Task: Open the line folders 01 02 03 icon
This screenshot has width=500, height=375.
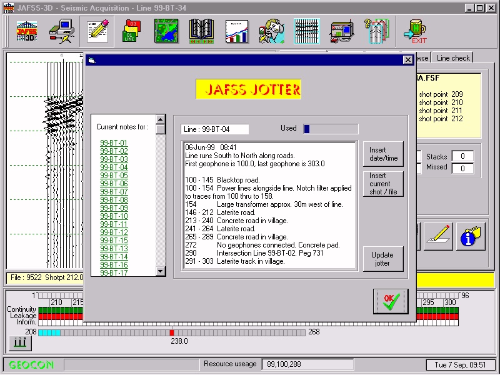Action: pos(131,31)
